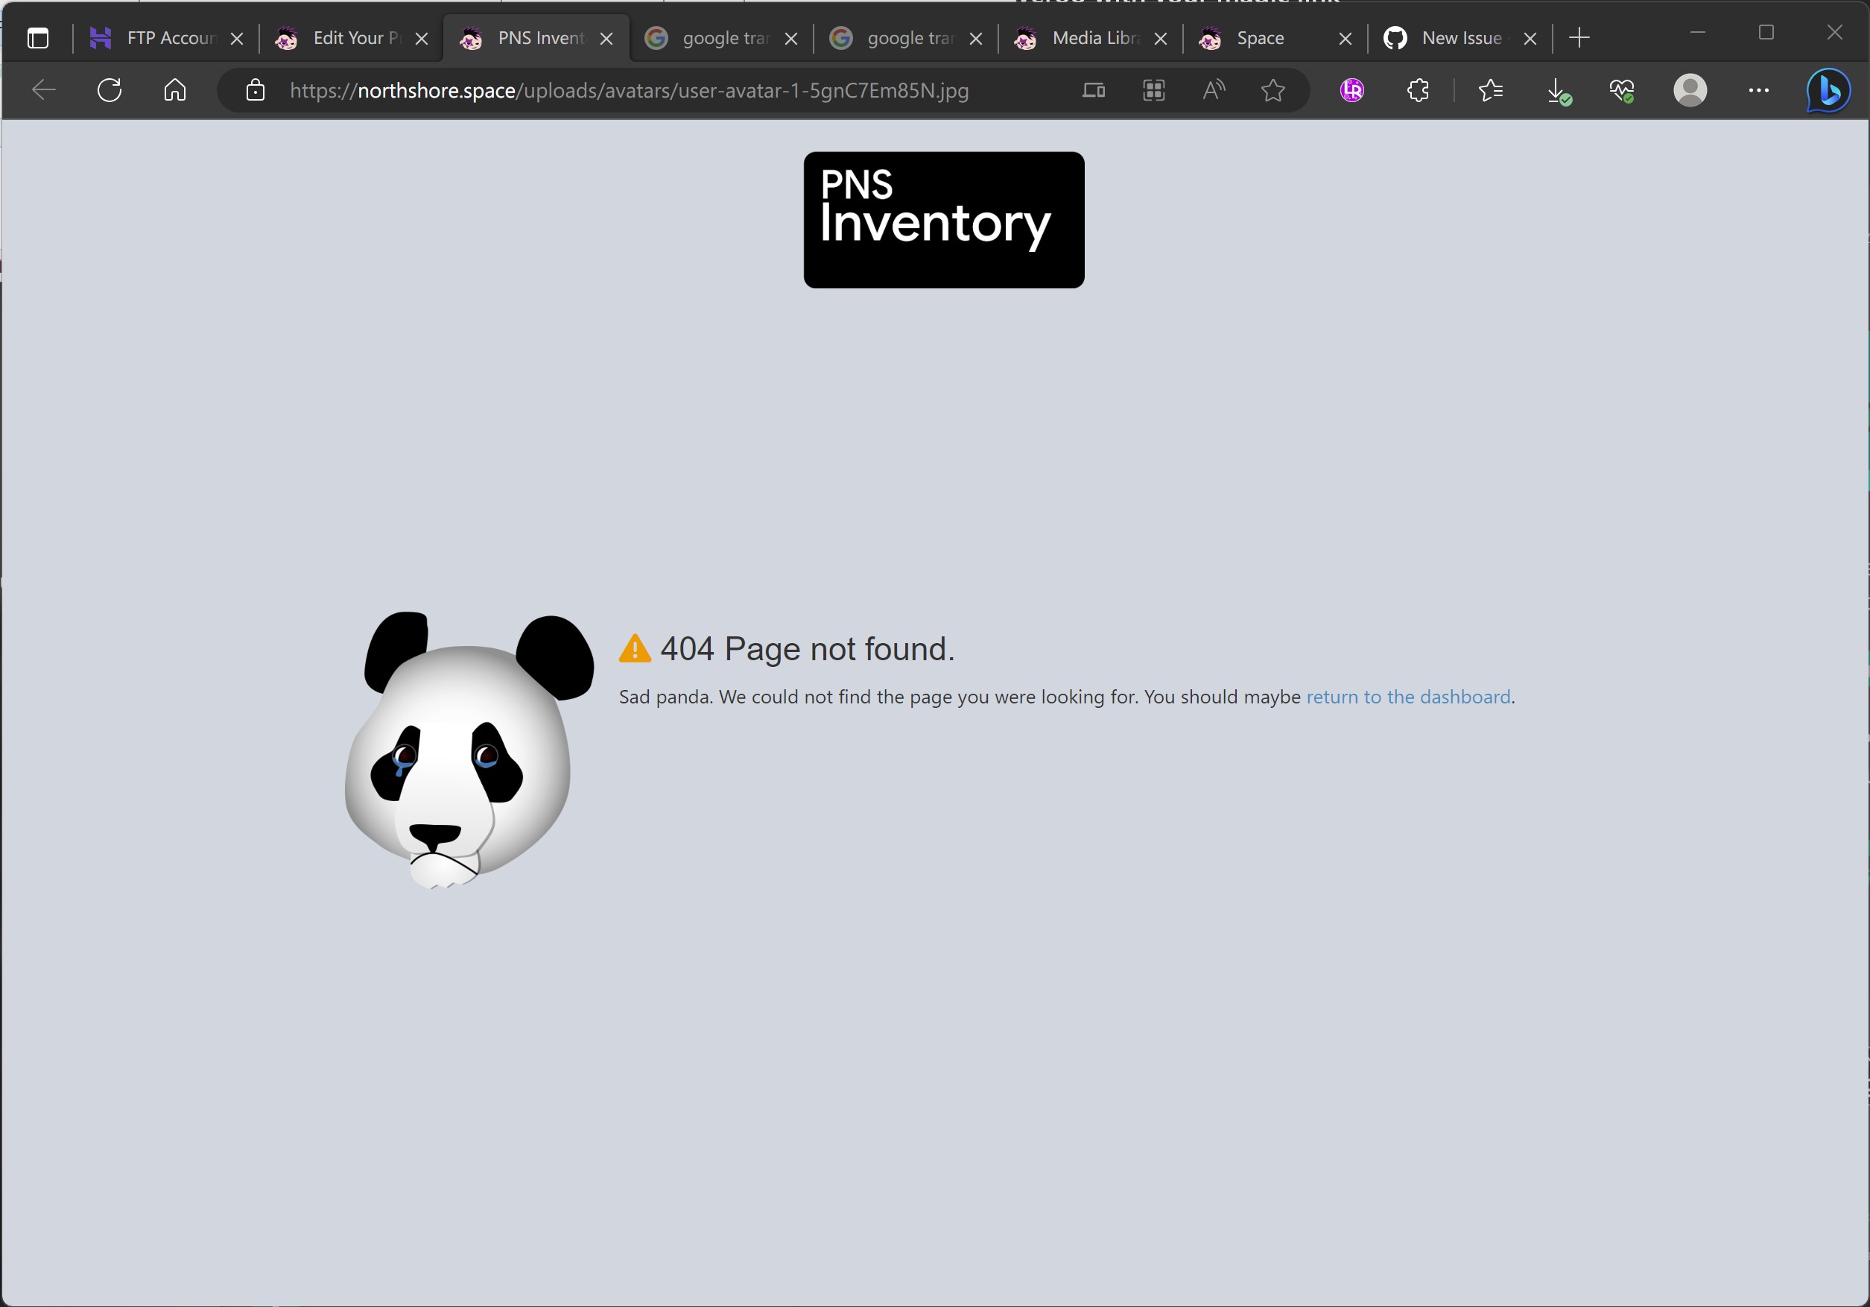
Task: Open the user profile avatar icon
Action: tap(1690, 89)
